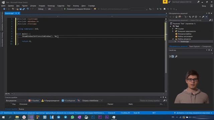This screenshot has width=214, height=120.
Task: Click the feedback icon beside notifications
Action: click(170, 2)
